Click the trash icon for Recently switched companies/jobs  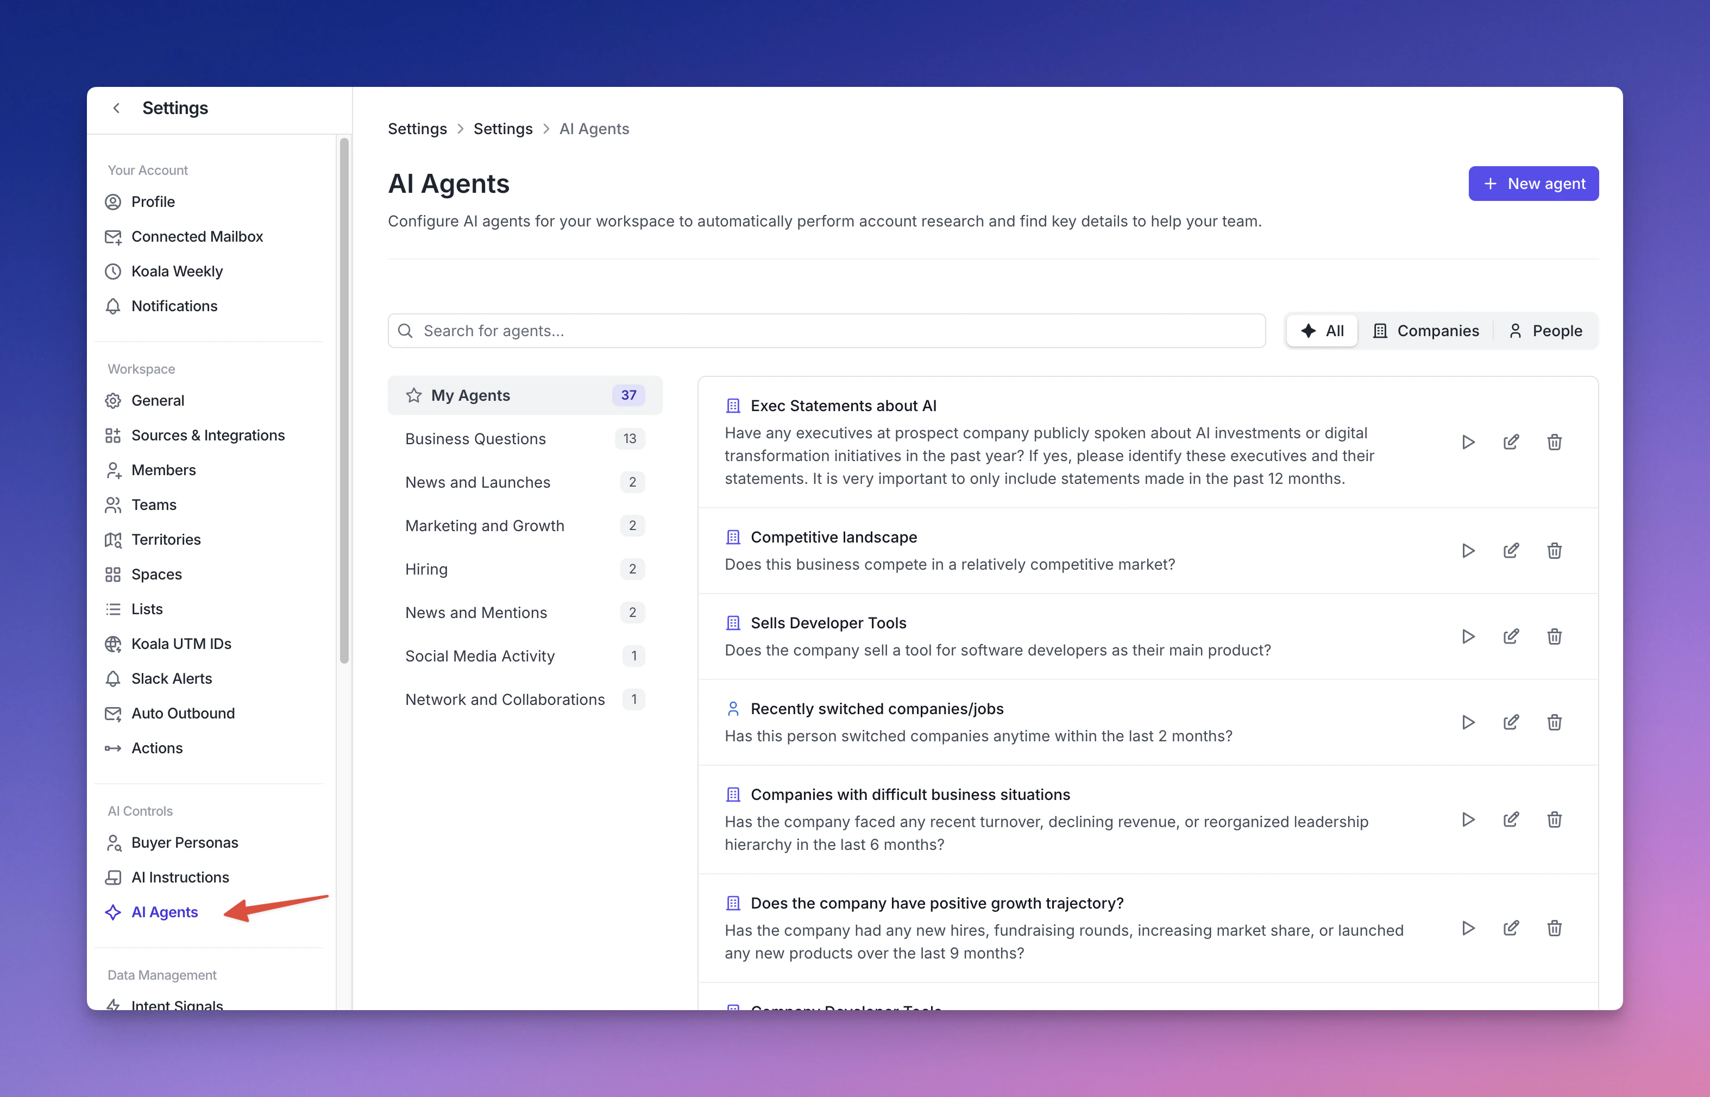[x=1554, y=722]
